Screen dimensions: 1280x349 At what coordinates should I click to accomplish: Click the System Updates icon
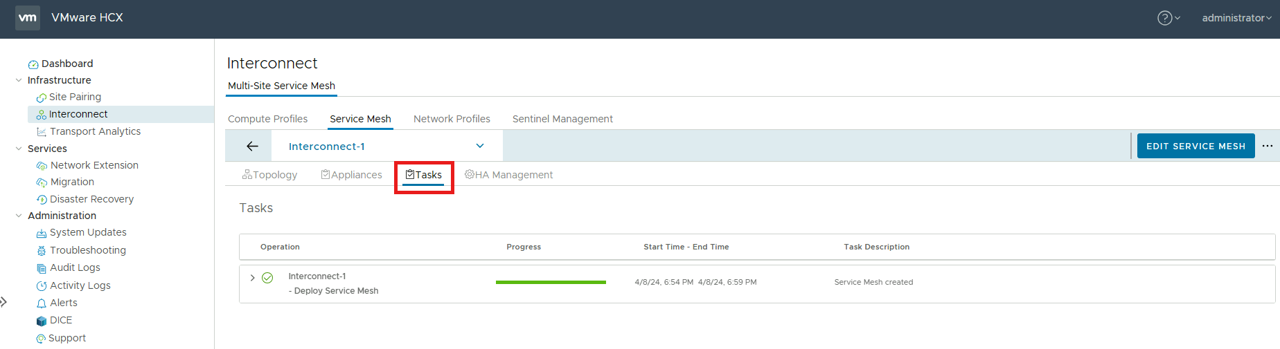[x=42, y=233]
